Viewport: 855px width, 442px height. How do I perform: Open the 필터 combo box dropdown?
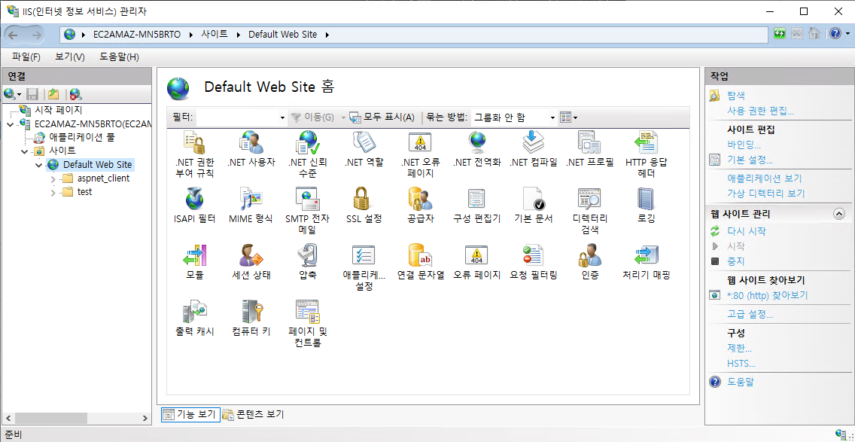pos(282,117)
